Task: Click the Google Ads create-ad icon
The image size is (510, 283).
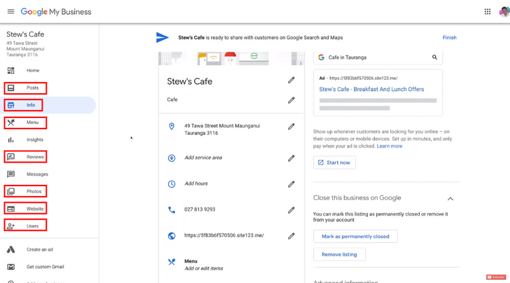Action: 11,249
